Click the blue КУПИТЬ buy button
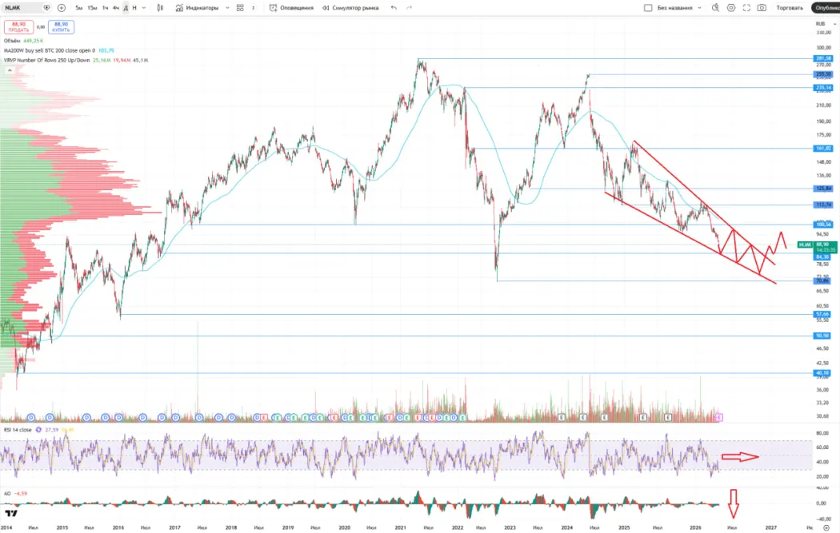840x533 pixels. coord(61,26)
